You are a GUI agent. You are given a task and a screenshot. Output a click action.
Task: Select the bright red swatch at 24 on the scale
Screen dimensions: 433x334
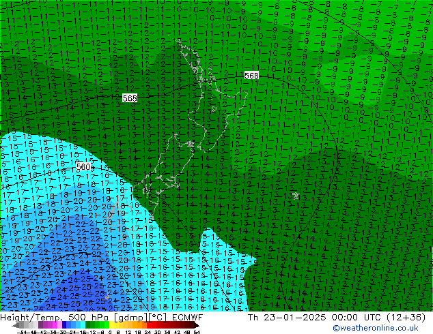pos(149,324)
